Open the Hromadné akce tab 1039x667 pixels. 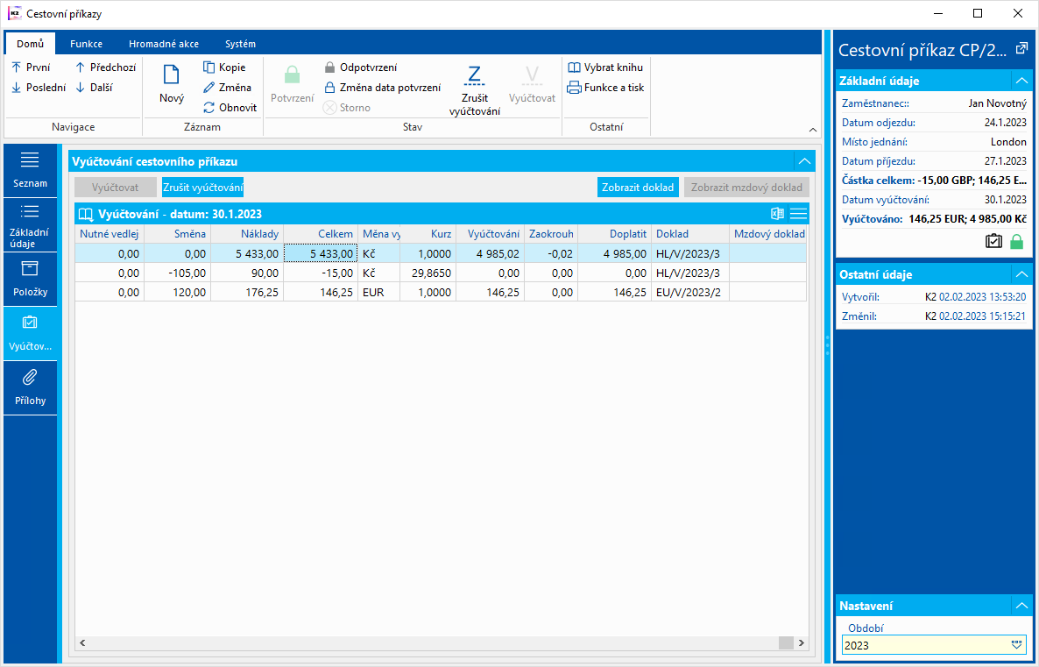163,44
